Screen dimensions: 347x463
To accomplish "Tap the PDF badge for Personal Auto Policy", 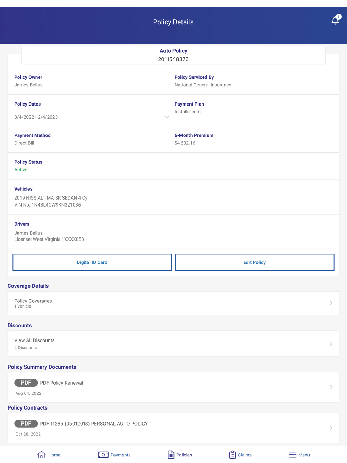I will (26, 423).
